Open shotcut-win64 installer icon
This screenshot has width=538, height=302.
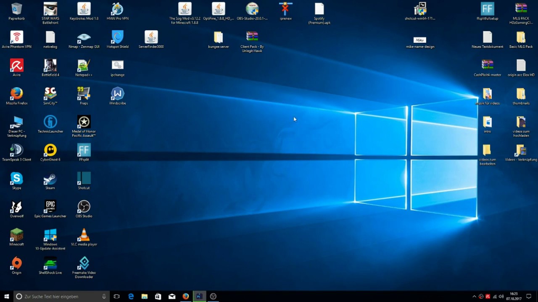(420, 9)
